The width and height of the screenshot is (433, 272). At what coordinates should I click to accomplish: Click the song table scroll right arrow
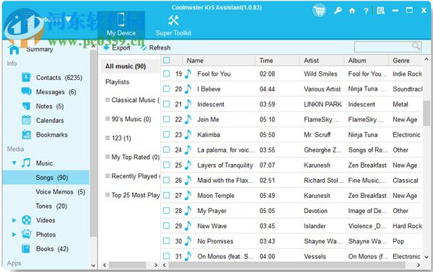419,265
